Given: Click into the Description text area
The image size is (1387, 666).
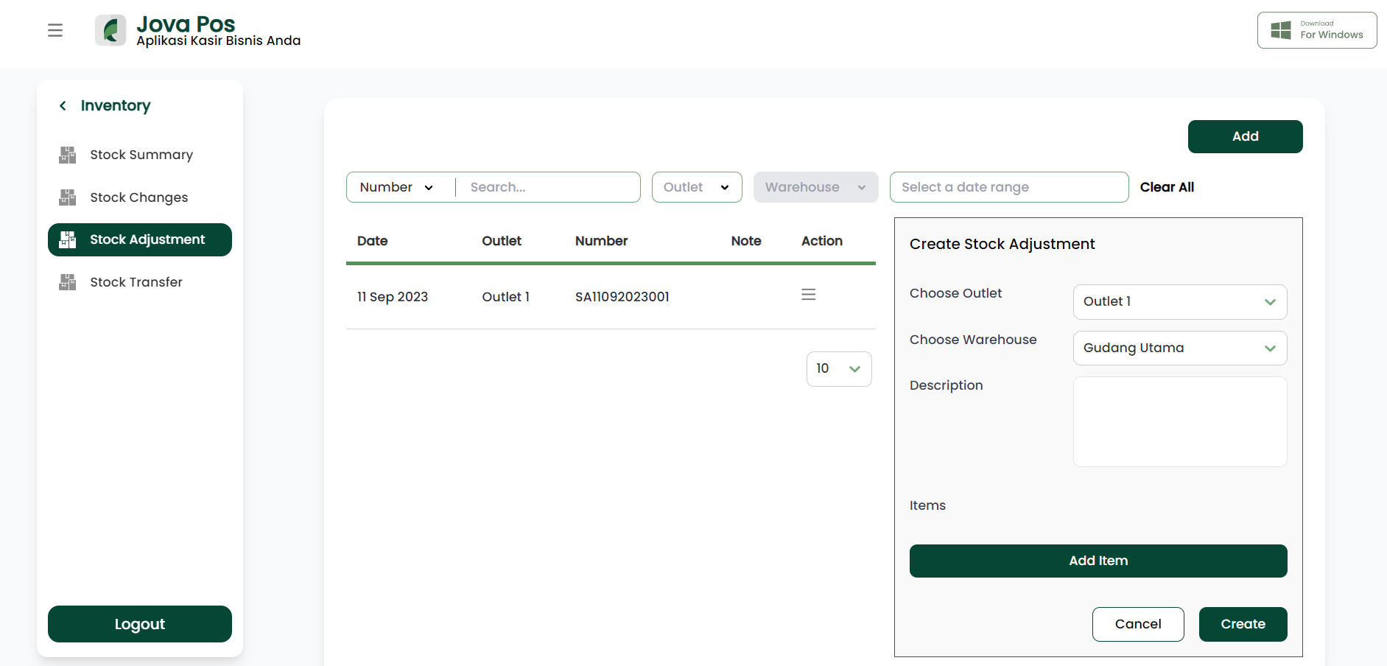Looking at the screenshot, I should tap(1180, 422).
